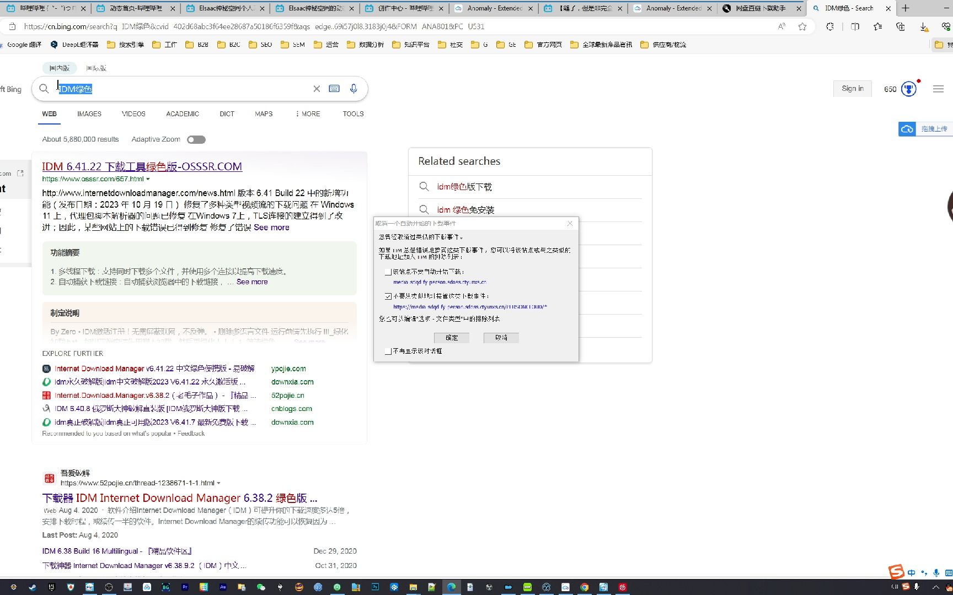The width and height of the screenshot is (953, 595).
Task: Open WeChat in taskbar
Action: pos(261,587)
